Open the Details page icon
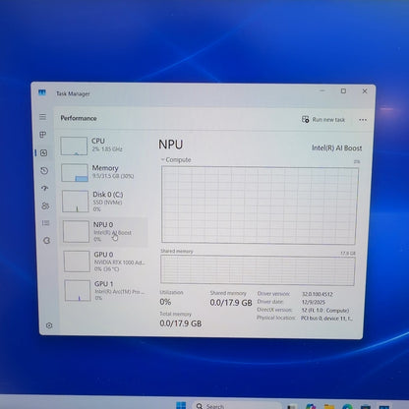Screen dimensions: 409x409 click(46, 223)
